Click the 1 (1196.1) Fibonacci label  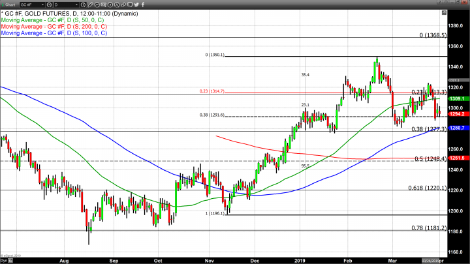click(215, 213)
